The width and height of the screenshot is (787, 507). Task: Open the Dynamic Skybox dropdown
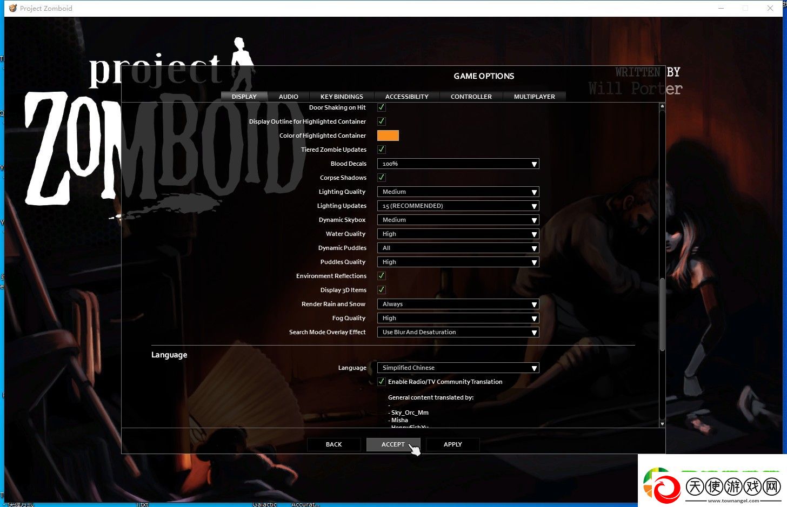[458, 220]
